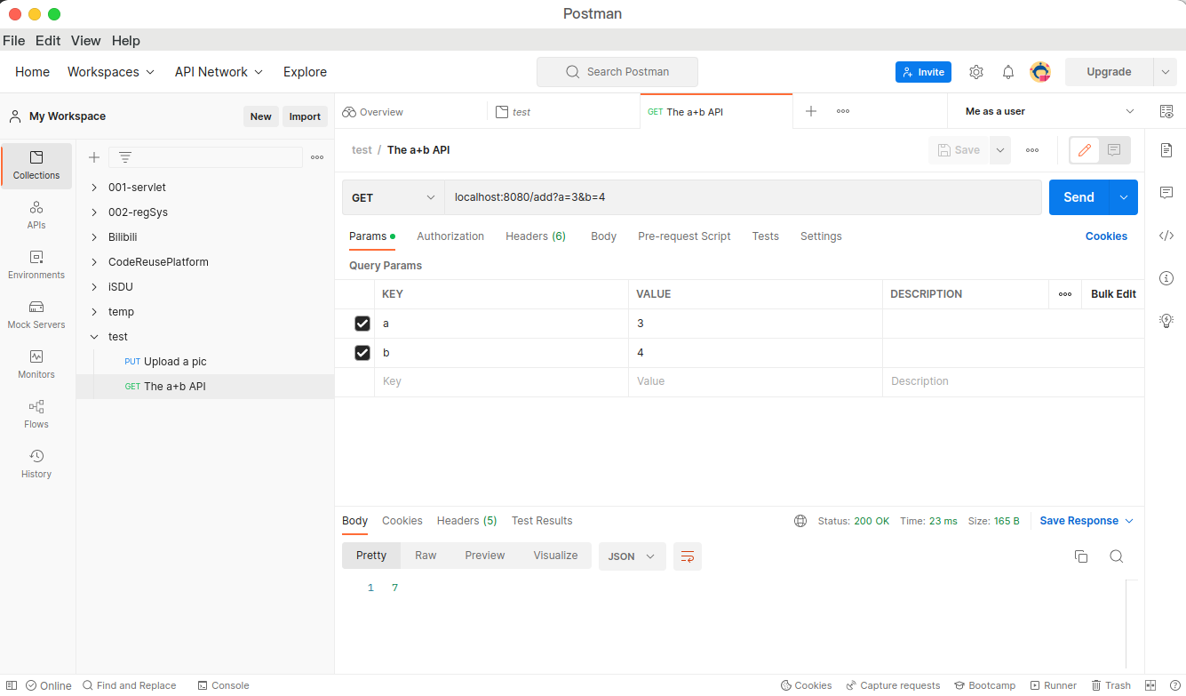Click the settings gear icon
1186x696 pixels.
click(976, 72)
